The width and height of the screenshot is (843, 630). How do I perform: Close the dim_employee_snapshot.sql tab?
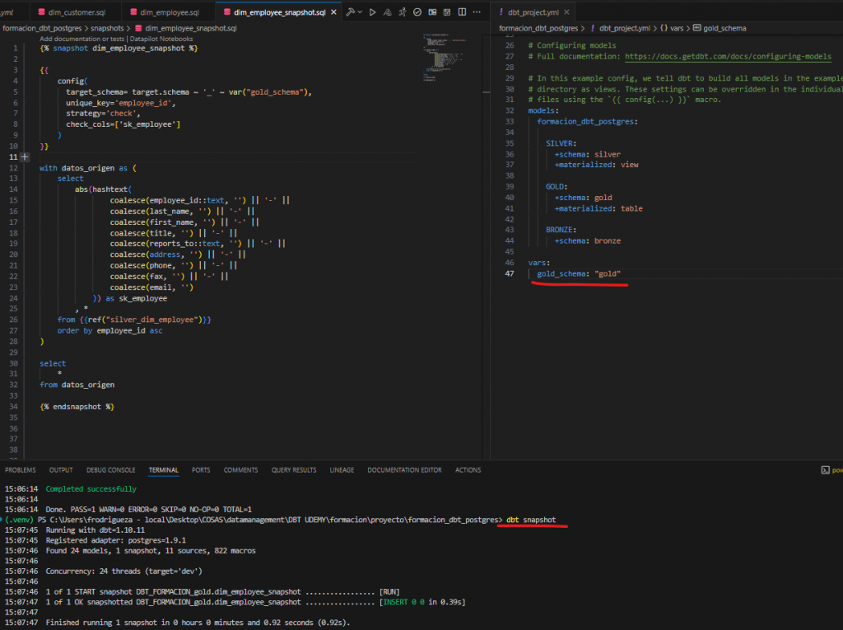coord(334,13)
